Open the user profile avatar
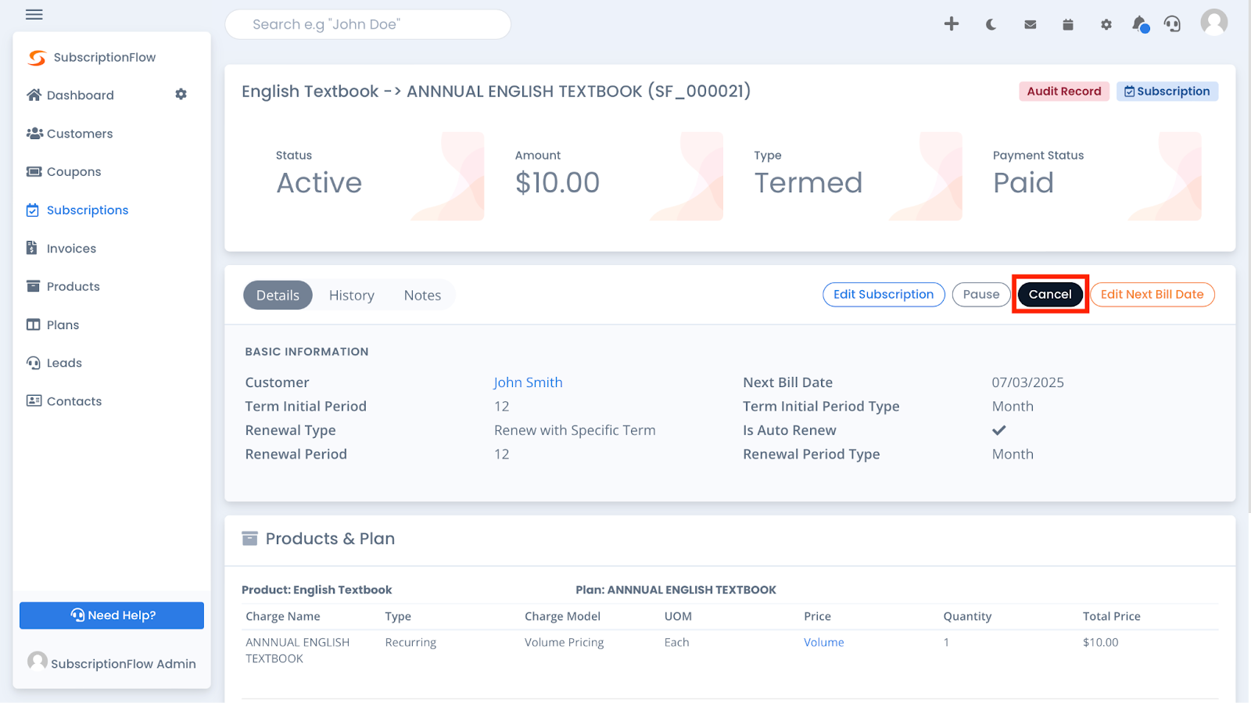 [x=1214, y=23]
